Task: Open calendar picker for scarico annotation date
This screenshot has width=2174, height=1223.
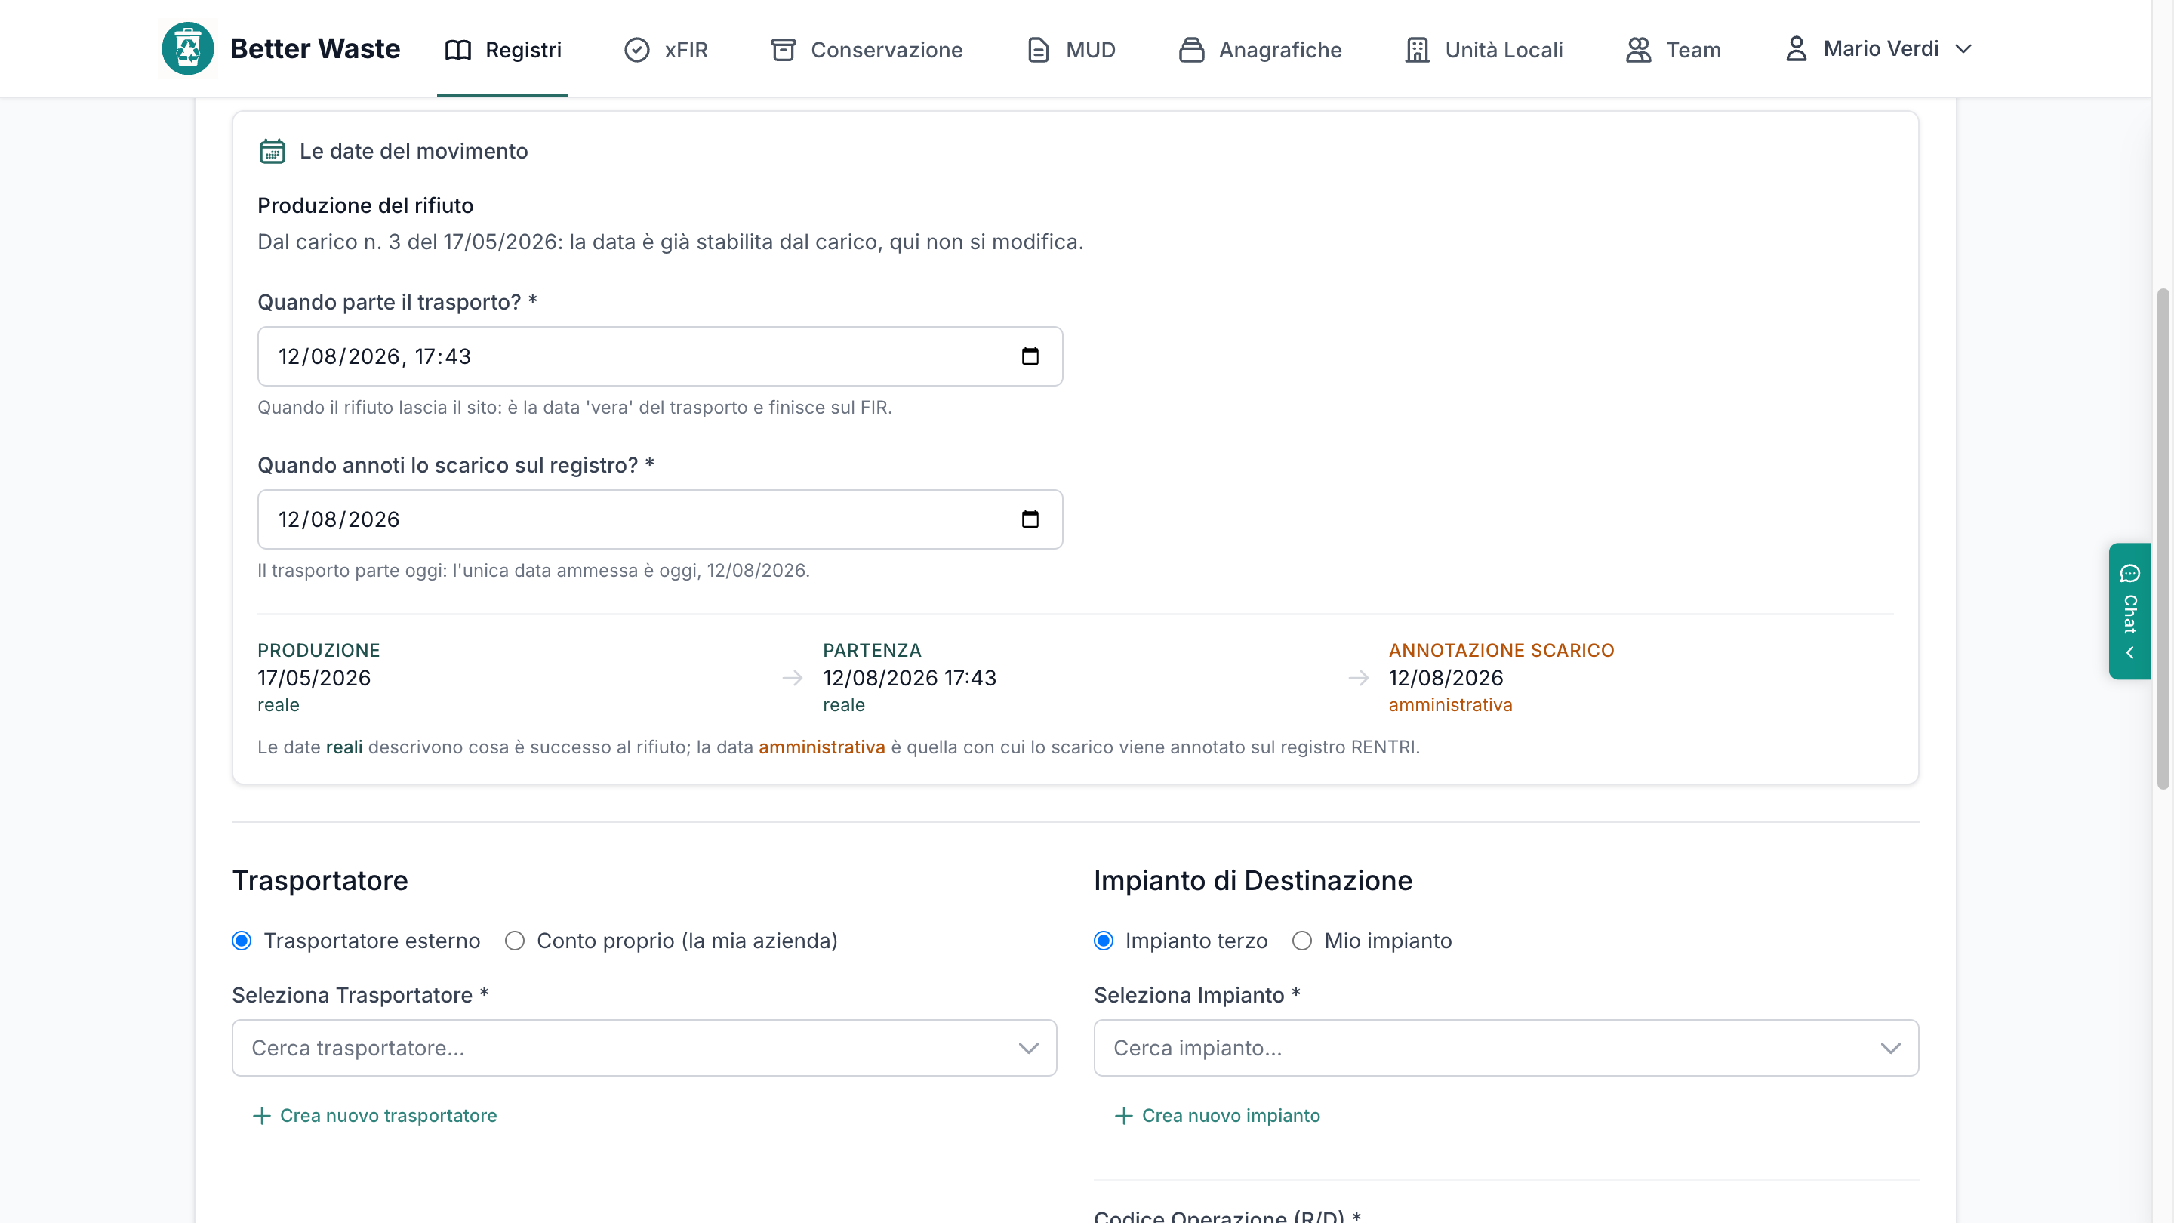Action: 1030,519
